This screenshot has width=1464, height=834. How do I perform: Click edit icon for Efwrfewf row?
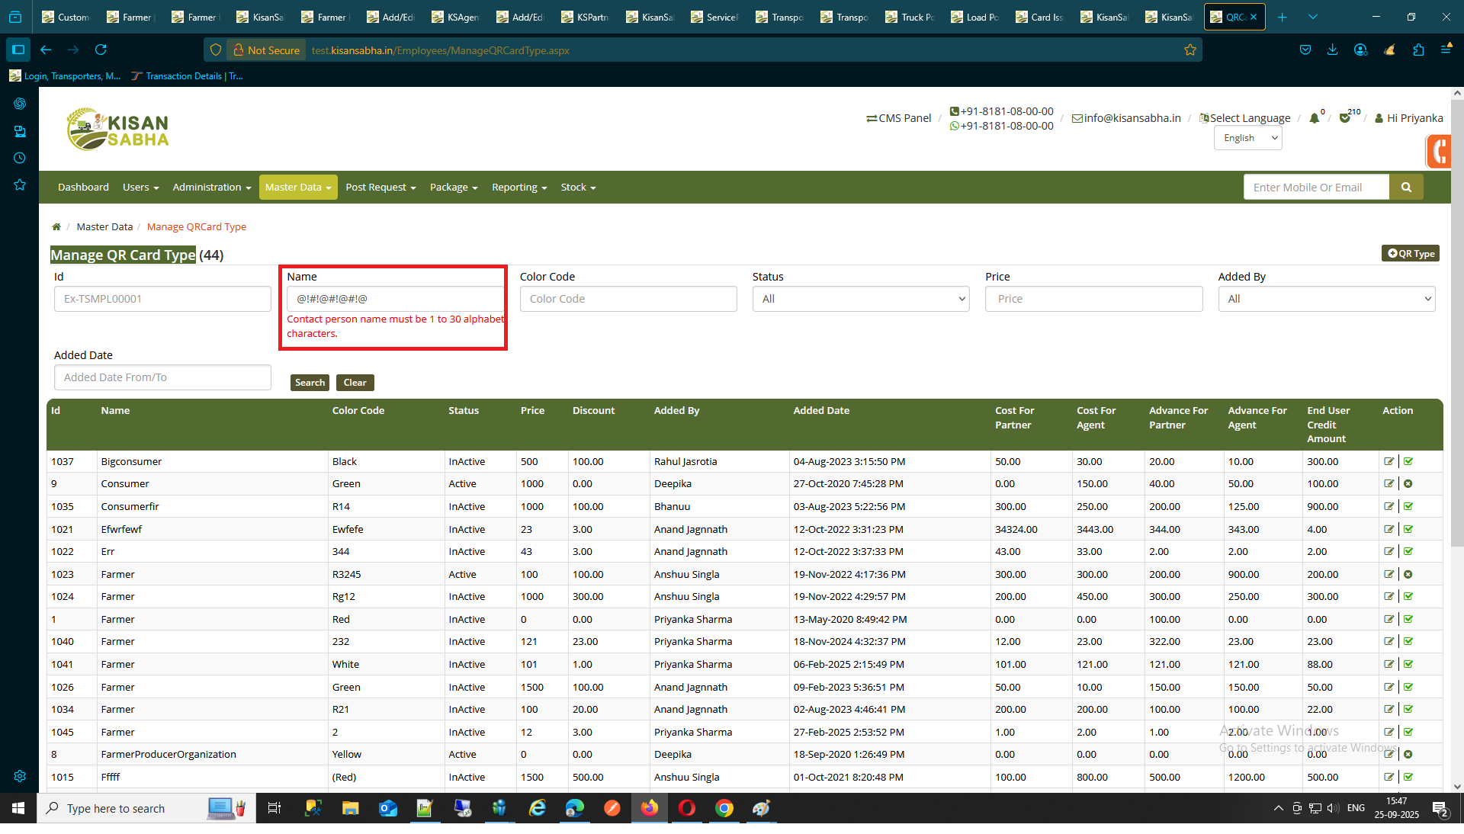[1389, 529]
